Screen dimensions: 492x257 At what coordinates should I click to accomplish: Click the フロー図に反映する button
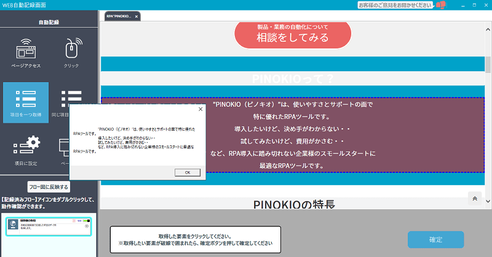49,187
